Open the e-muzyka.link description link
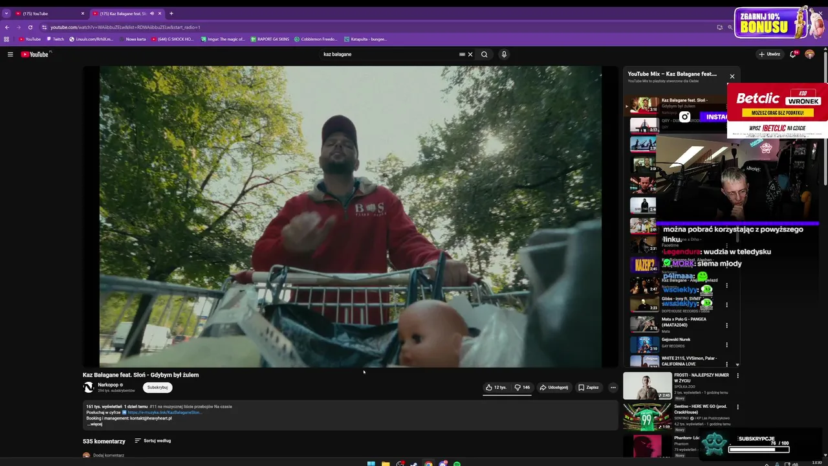 coord(165,412)
